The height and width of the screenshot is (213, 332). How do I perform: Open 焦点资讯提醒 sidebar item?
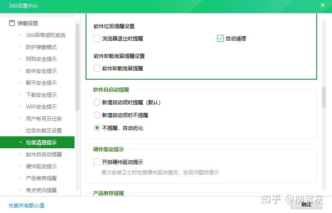(41, 190)
